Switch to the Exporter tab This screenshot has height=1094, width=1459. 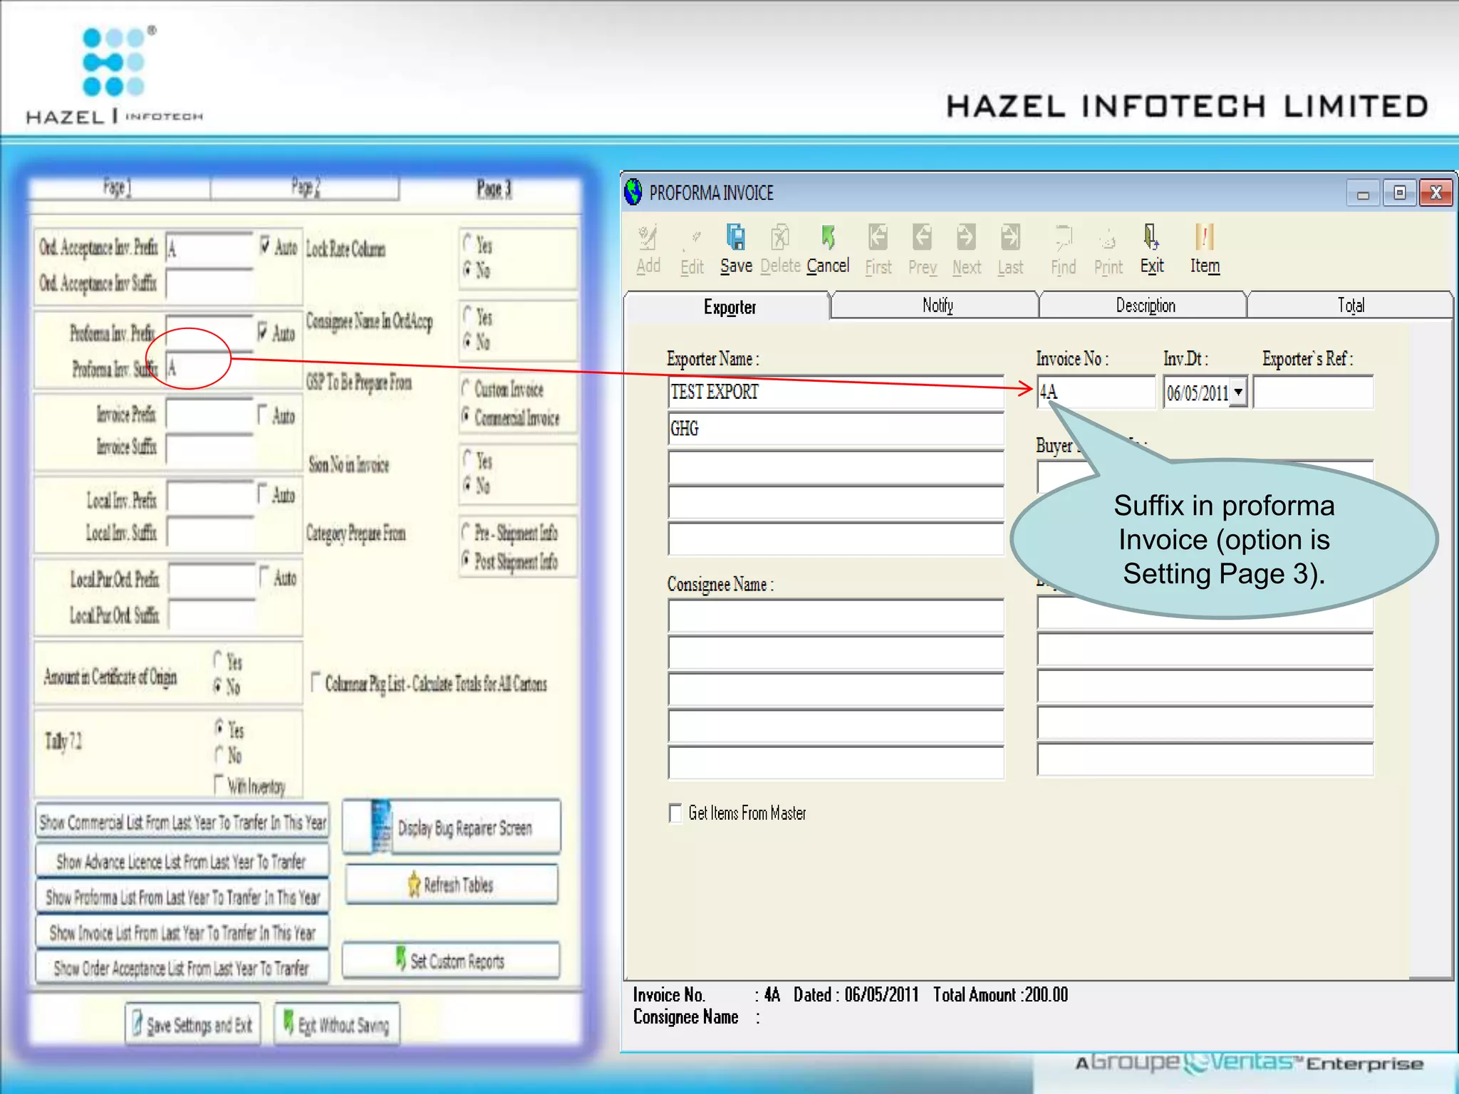[x=728, y=307]
